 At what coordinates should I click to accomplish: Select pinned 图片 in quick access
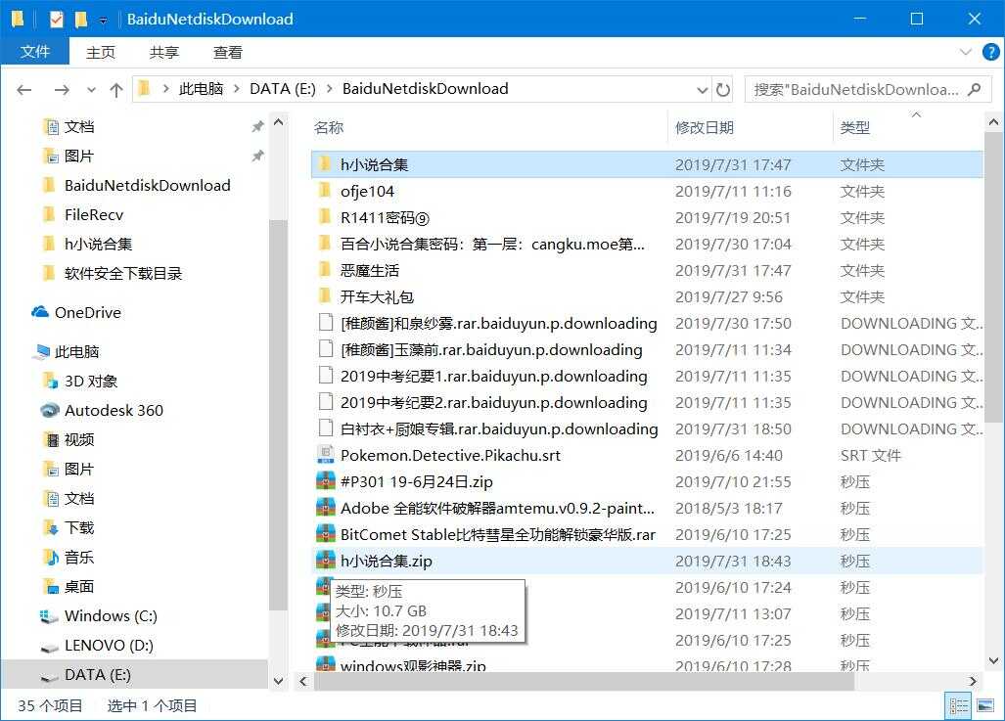pos(79,156)
